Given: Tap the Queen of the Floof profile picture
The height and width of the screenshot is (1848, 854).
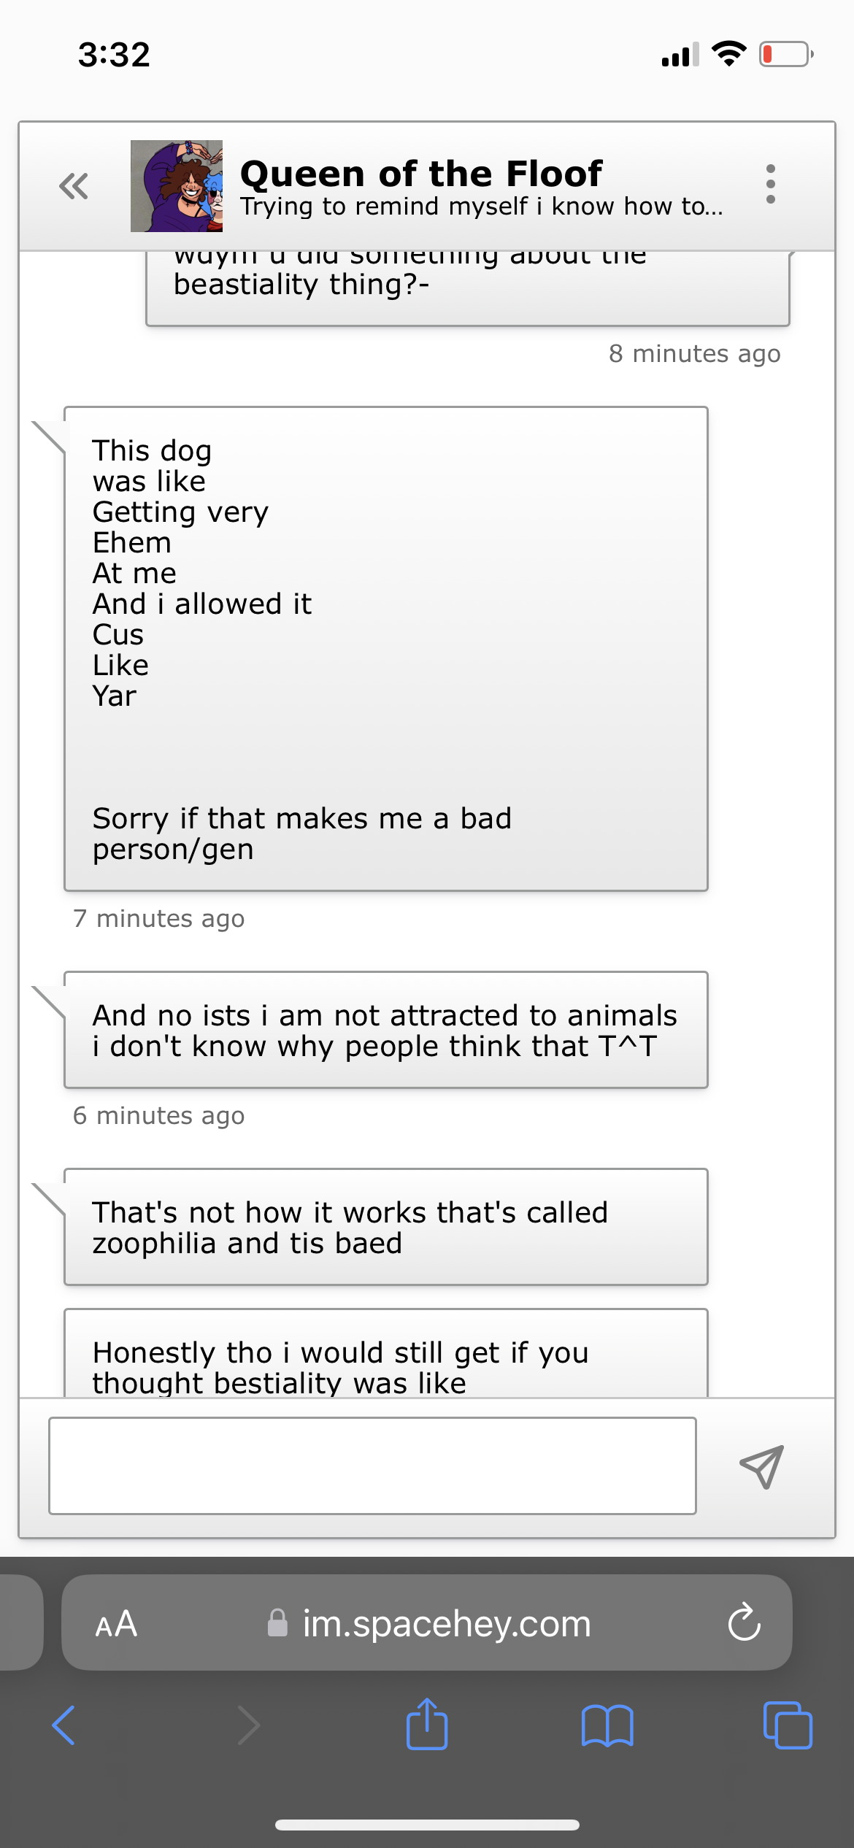Looking at the screenshot, I should (x=177, y=186).
